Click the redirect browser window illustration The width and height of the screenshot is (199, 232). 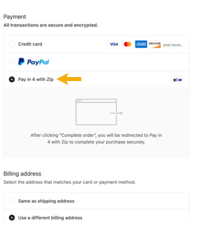(99, 112)
